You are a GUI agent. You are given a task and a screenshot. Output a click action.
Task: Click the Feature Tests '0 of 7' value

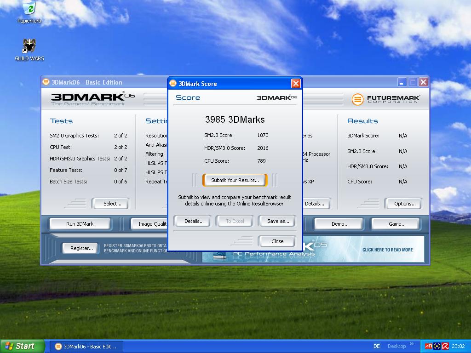[121, 170]
